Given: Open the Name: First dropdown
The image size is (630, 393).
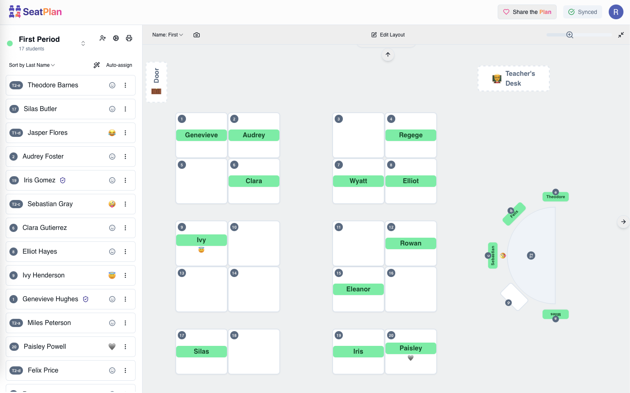Looking at the screenshot, I should coord(167,35).
